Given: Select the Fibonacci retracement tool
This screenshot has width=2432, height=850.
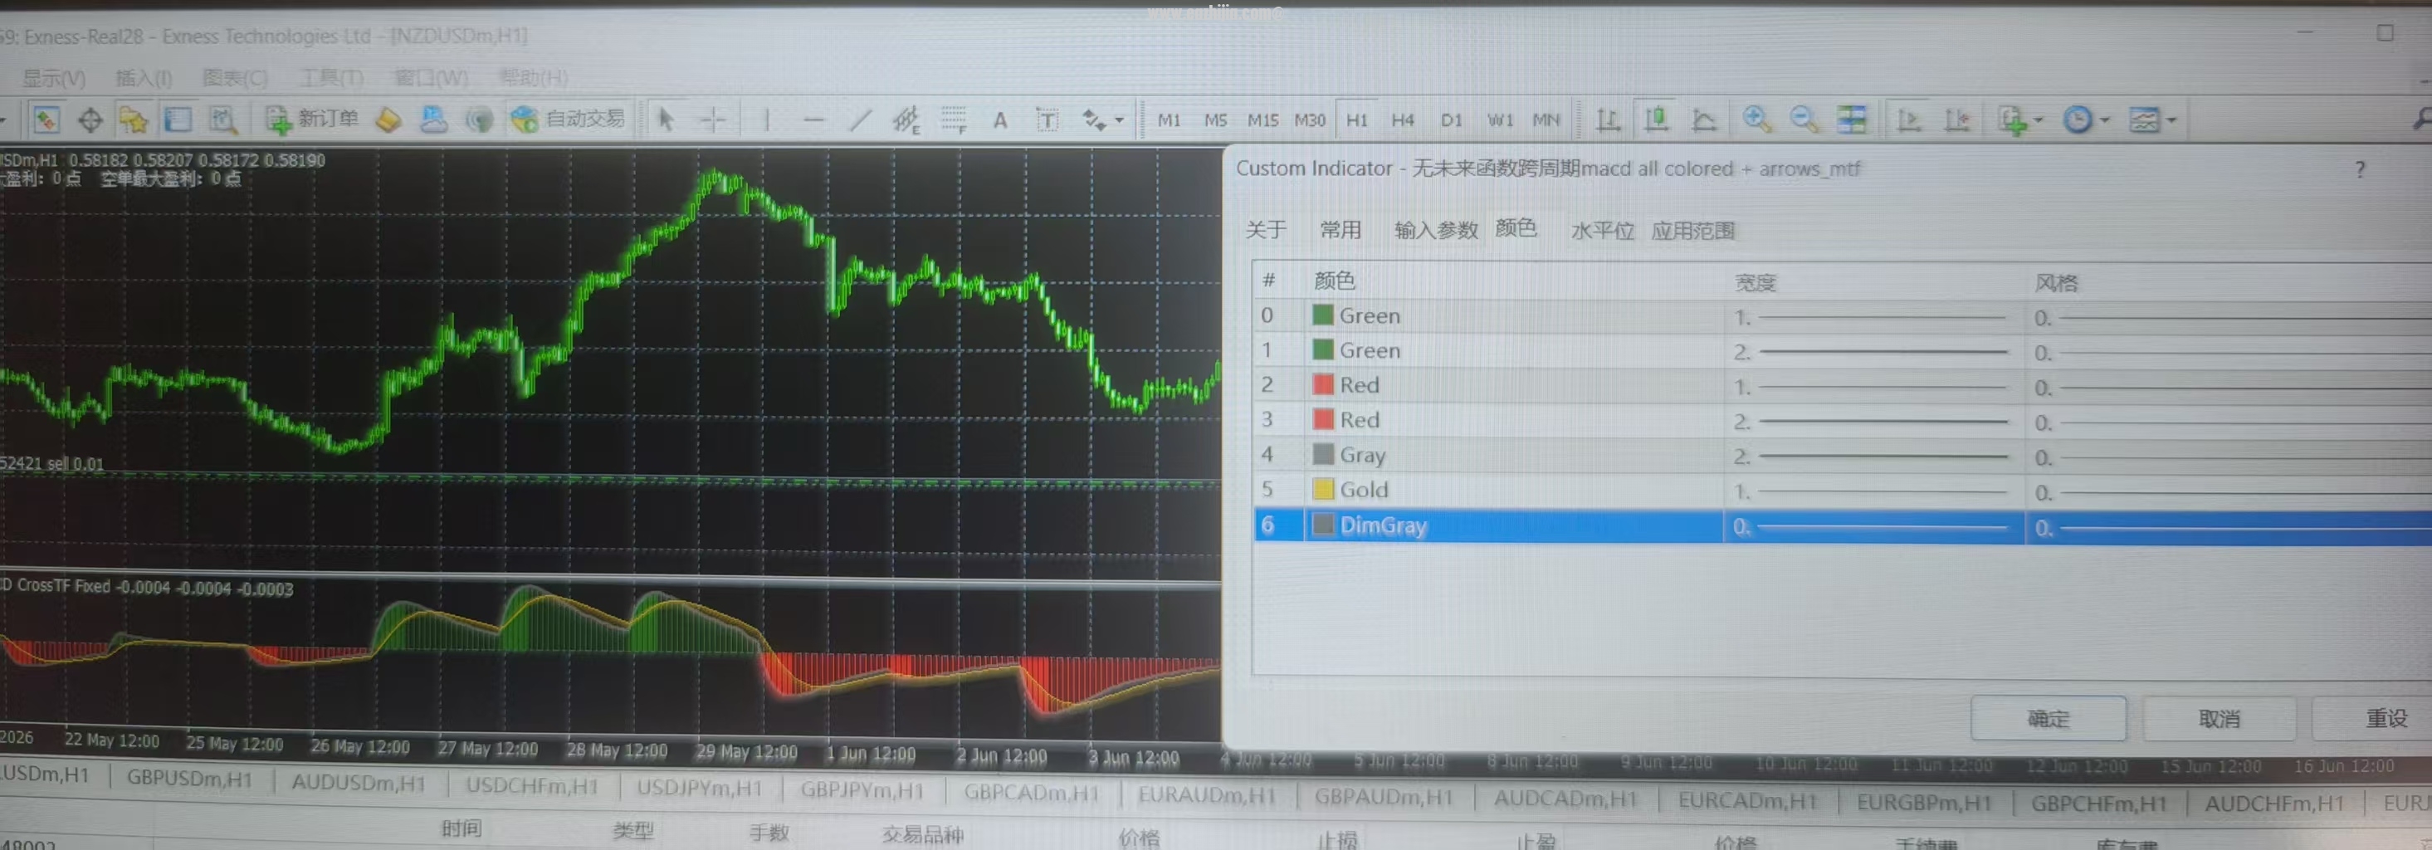Looking at the screenshot, I should [954, 120].
